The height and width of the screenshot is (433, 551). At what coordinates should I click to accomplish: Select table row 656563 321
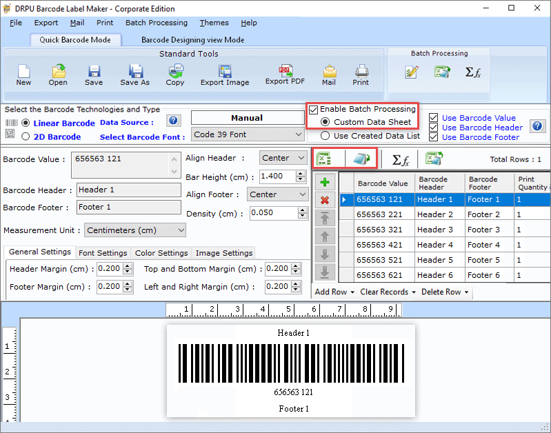click(x=445, y=230)
